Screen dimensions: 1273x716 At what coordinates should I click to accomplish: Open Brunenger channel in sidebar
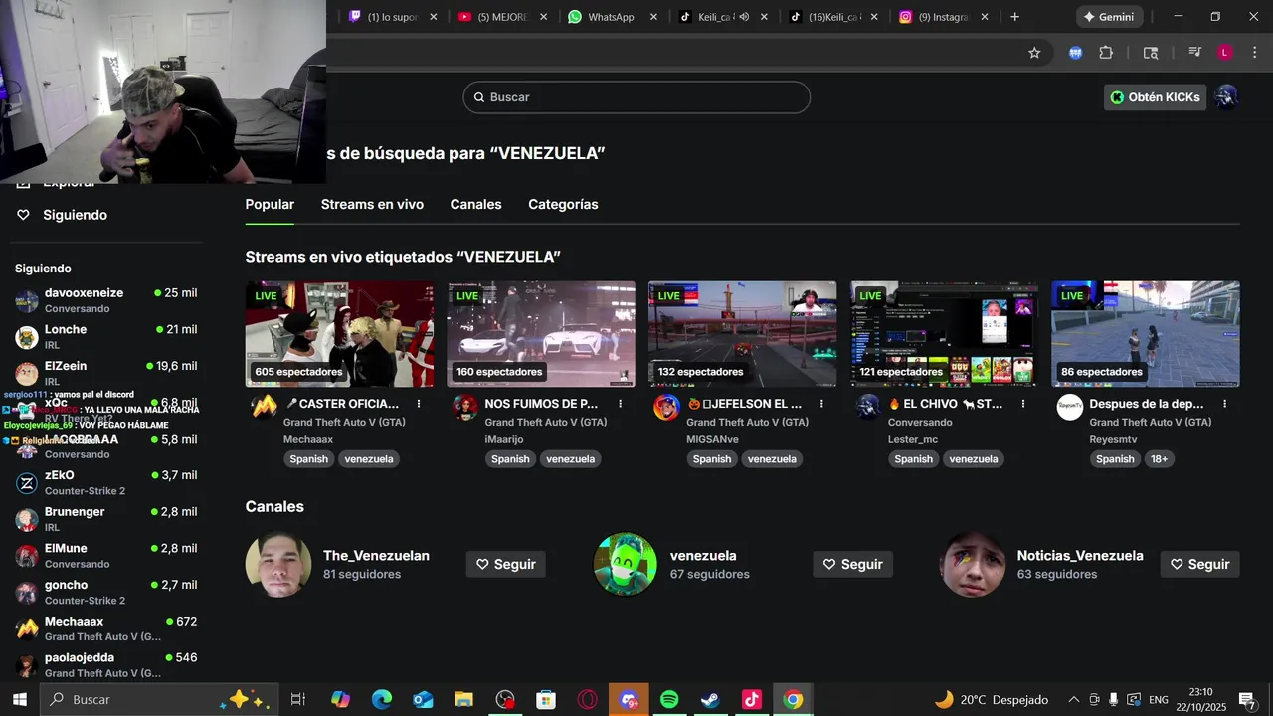pos(106,519)
